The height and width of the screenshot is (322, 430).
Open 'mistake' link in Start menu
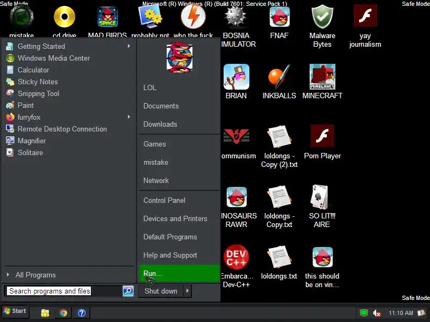(156, 162)
